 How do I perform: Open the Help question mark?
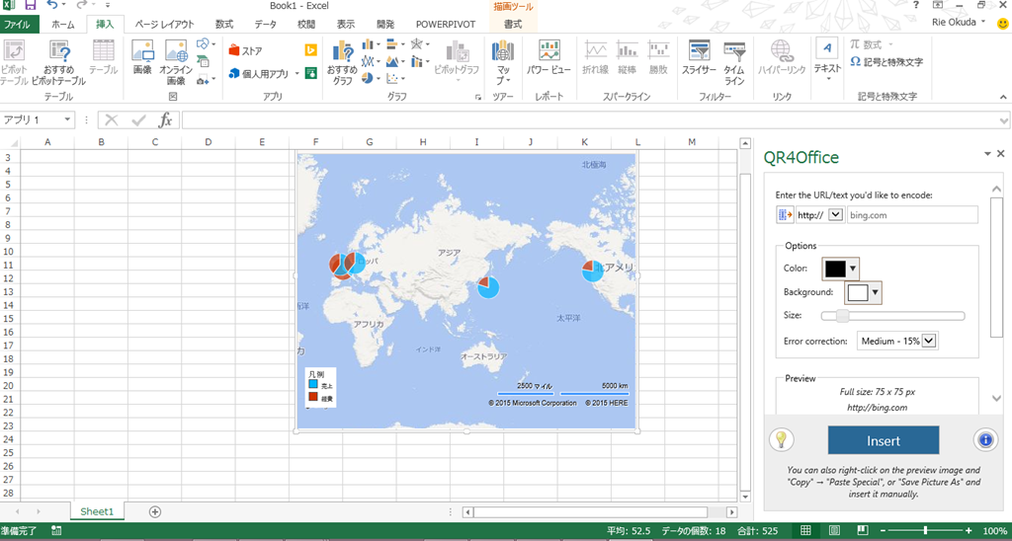click(916, 5)
